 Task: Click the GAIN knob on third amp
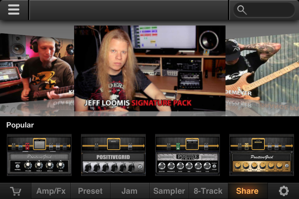pyautogui.click(x=207, y=166)
